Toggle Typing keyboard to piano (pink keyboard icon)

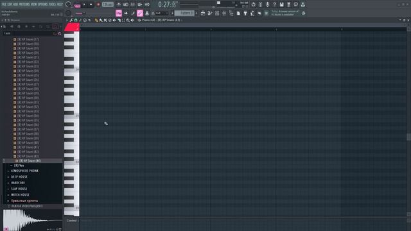pyautogui.click(x=119, y=13)
